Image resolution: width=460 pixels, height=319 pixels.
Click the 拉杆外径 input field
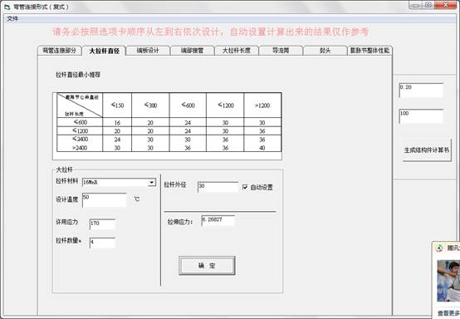[218, 187]
